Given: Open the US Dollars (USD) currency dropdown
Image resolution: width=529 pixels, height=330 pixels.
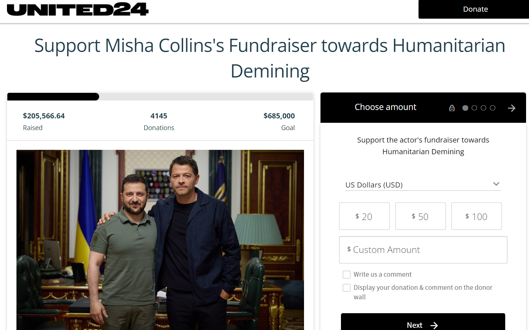Looking at the screenshot, I should pyautogui.click(x=423, y=185).
